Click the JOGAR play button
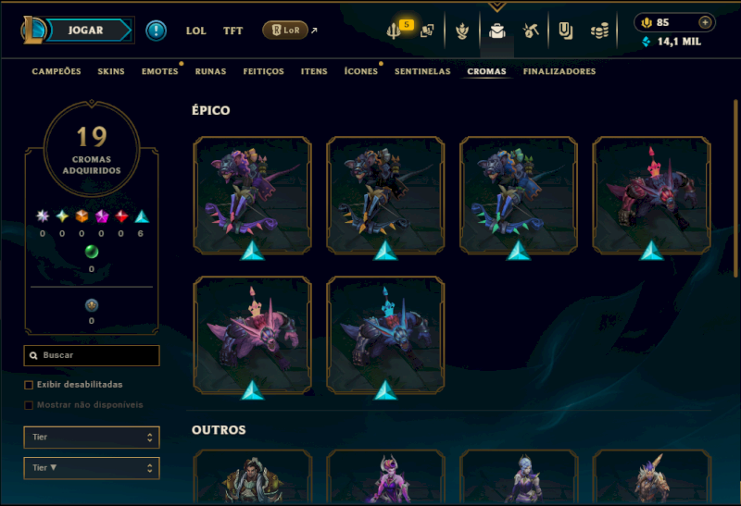This screenshot has height=506, width=741. pos(85,31)
